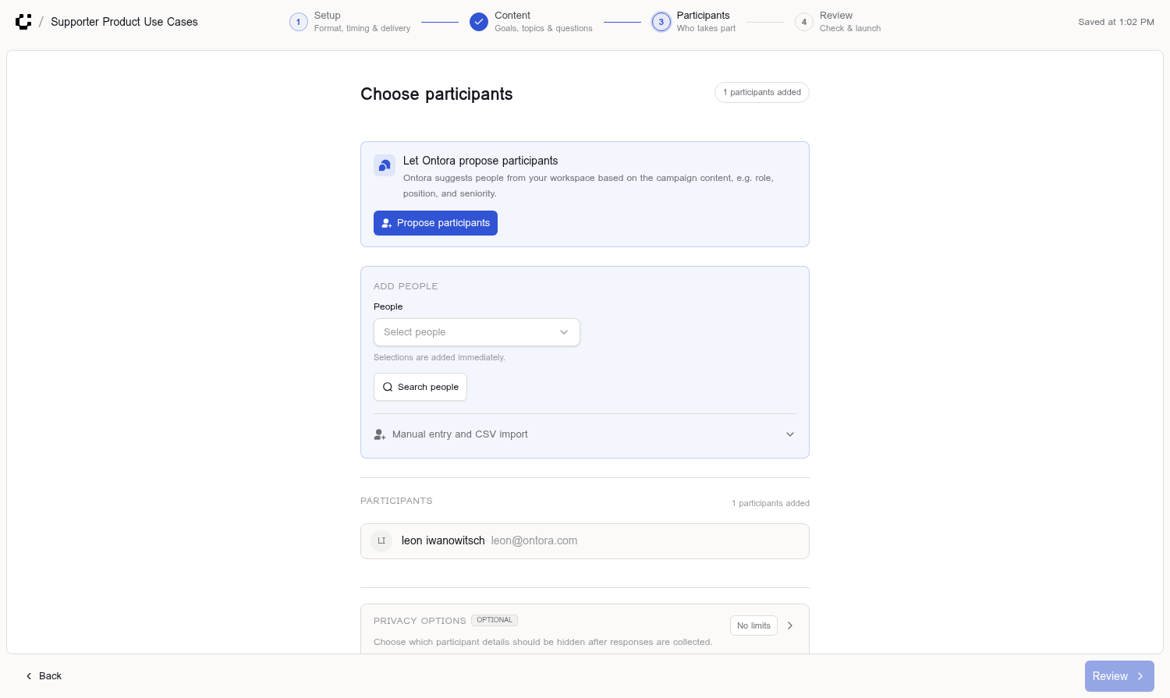Go to Review step number 4 circle
1170x698 pixels.
tap(804, 22)
